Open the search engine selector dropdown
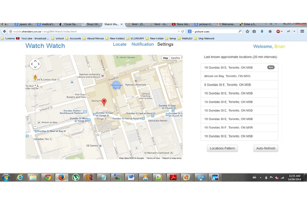Screen dimensions: 307x218 click(x=190, y=31)
